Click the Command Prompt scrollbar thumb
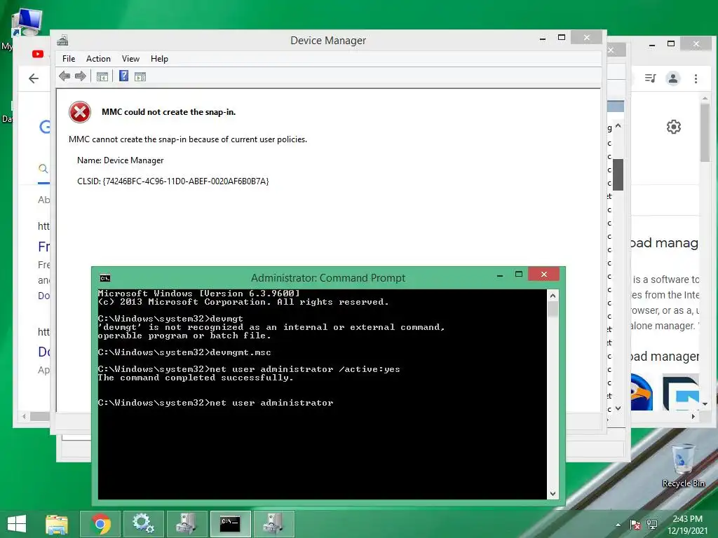This screenshot has width=718, height=538. coord(553,308)
